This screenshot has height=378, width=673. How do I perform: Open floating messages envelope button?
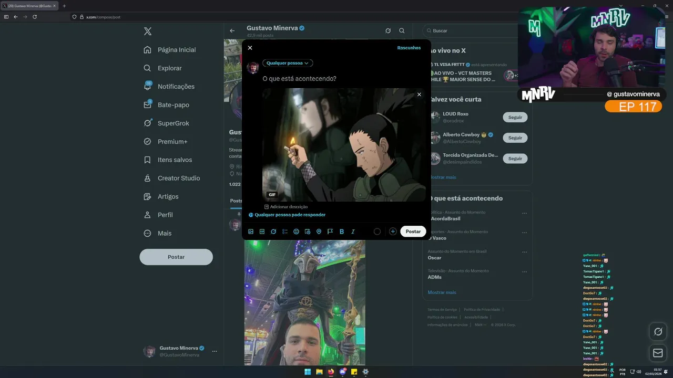(658, 353)
